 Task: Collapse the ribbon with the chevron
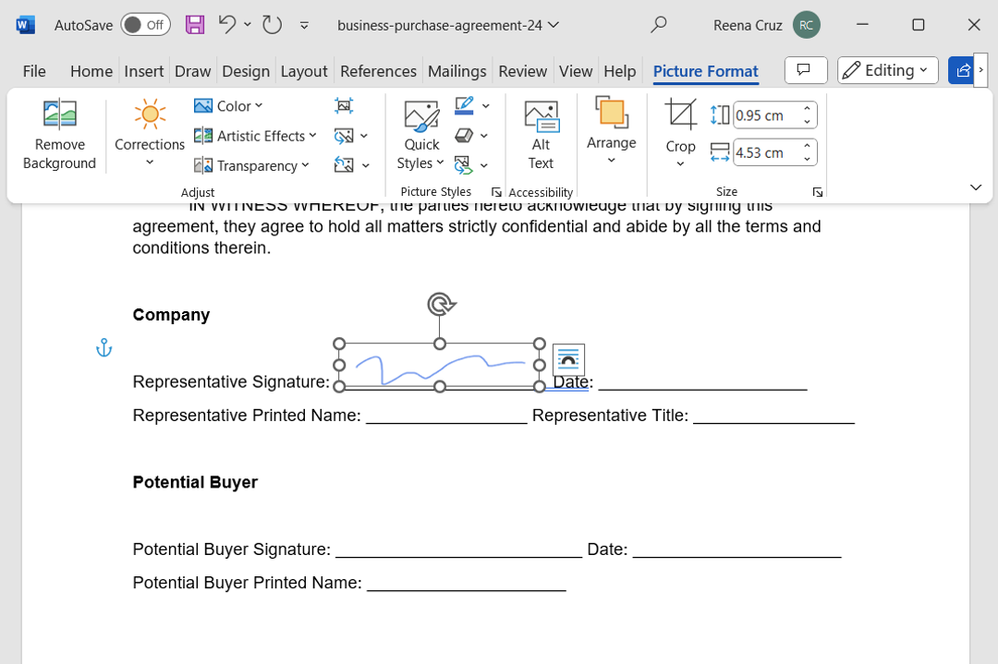coord(975,186)
